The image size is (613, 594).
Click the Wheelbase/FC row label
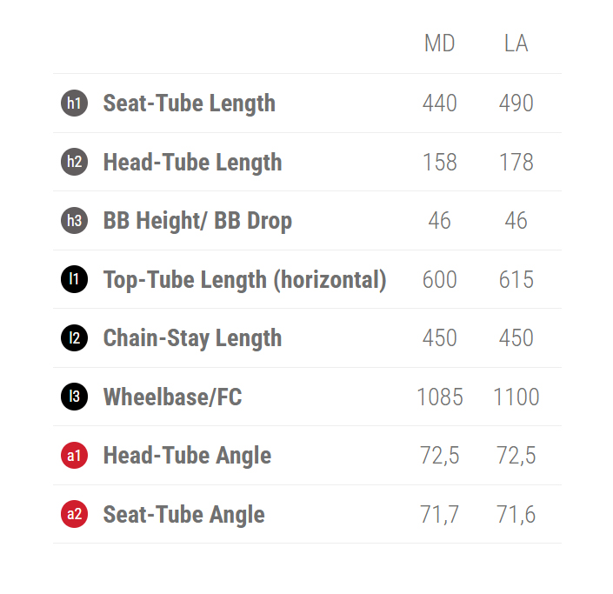172,397
